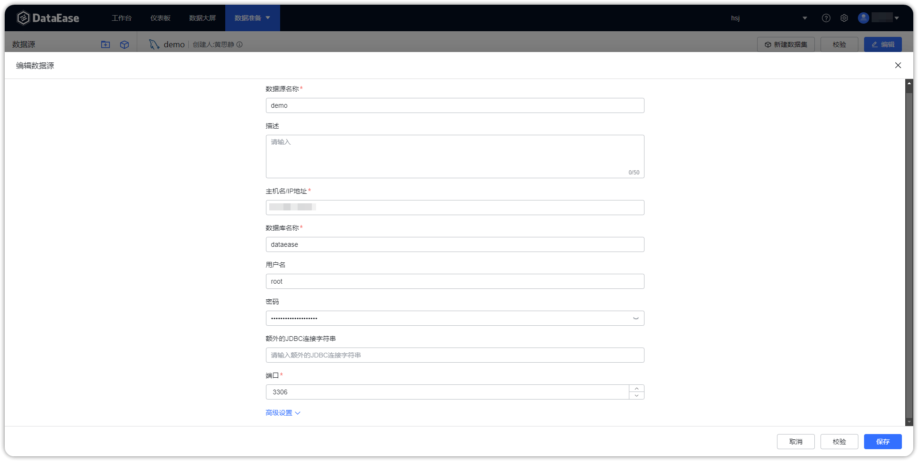Viewport: 918px width, 461px height.
Task: Click the 保存 button
Action: point(883,441)
